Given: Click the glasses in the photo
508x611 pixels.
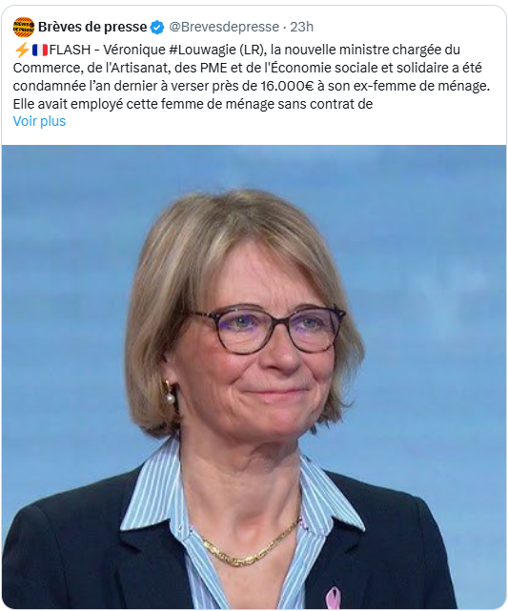Looking at the screenshot, I should coord(268,329).
